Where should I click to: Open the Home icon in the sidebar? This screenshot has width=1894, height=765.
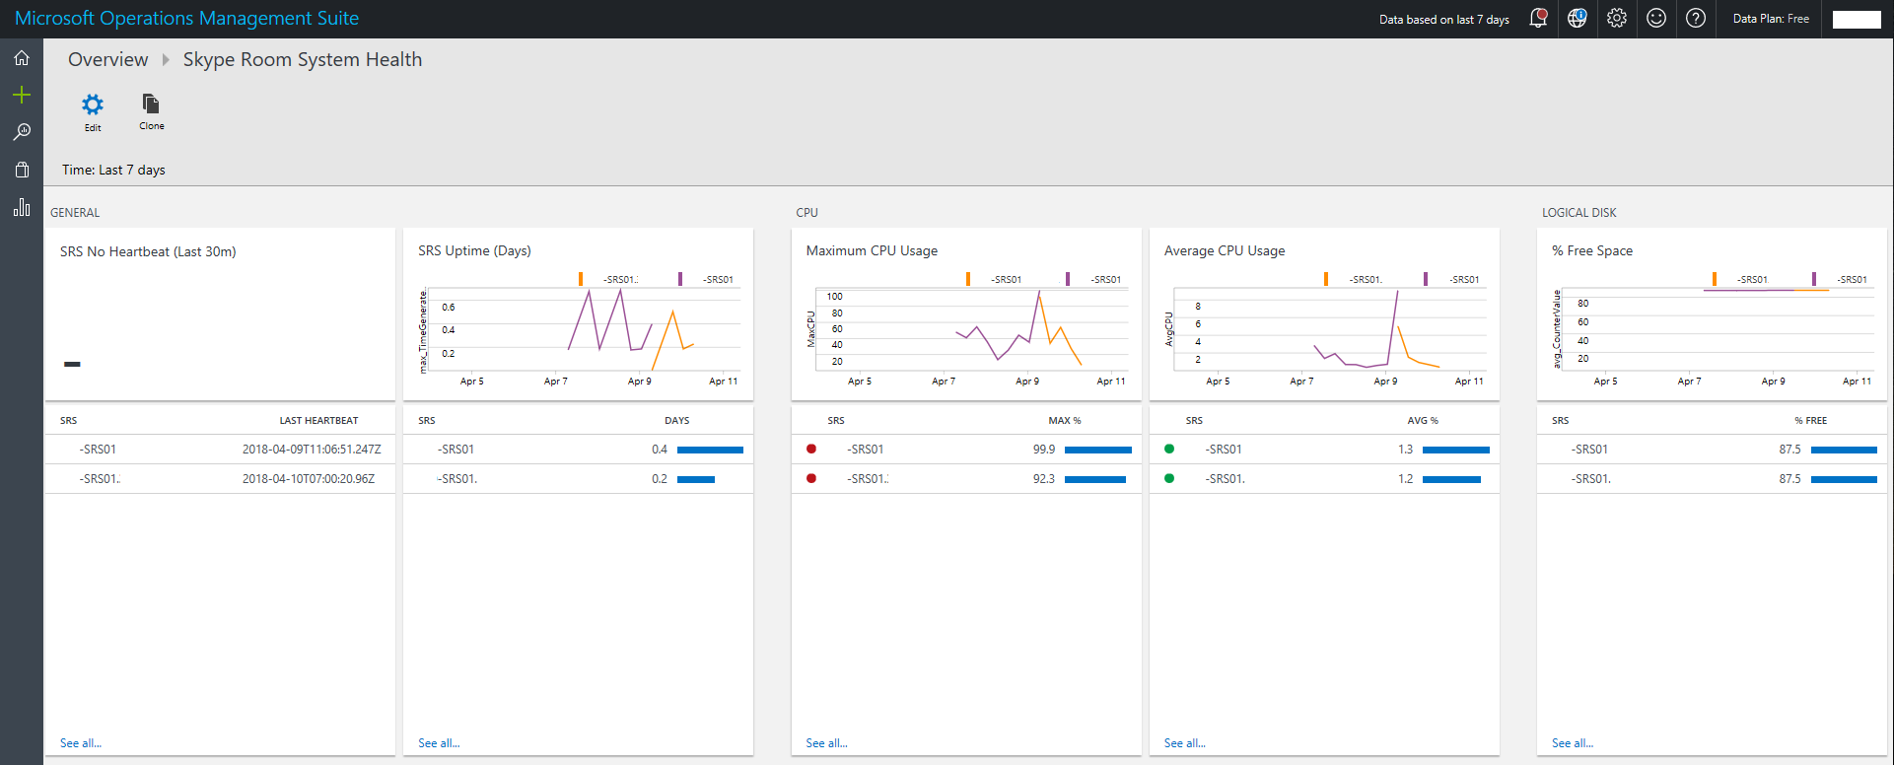pos(22,58)
